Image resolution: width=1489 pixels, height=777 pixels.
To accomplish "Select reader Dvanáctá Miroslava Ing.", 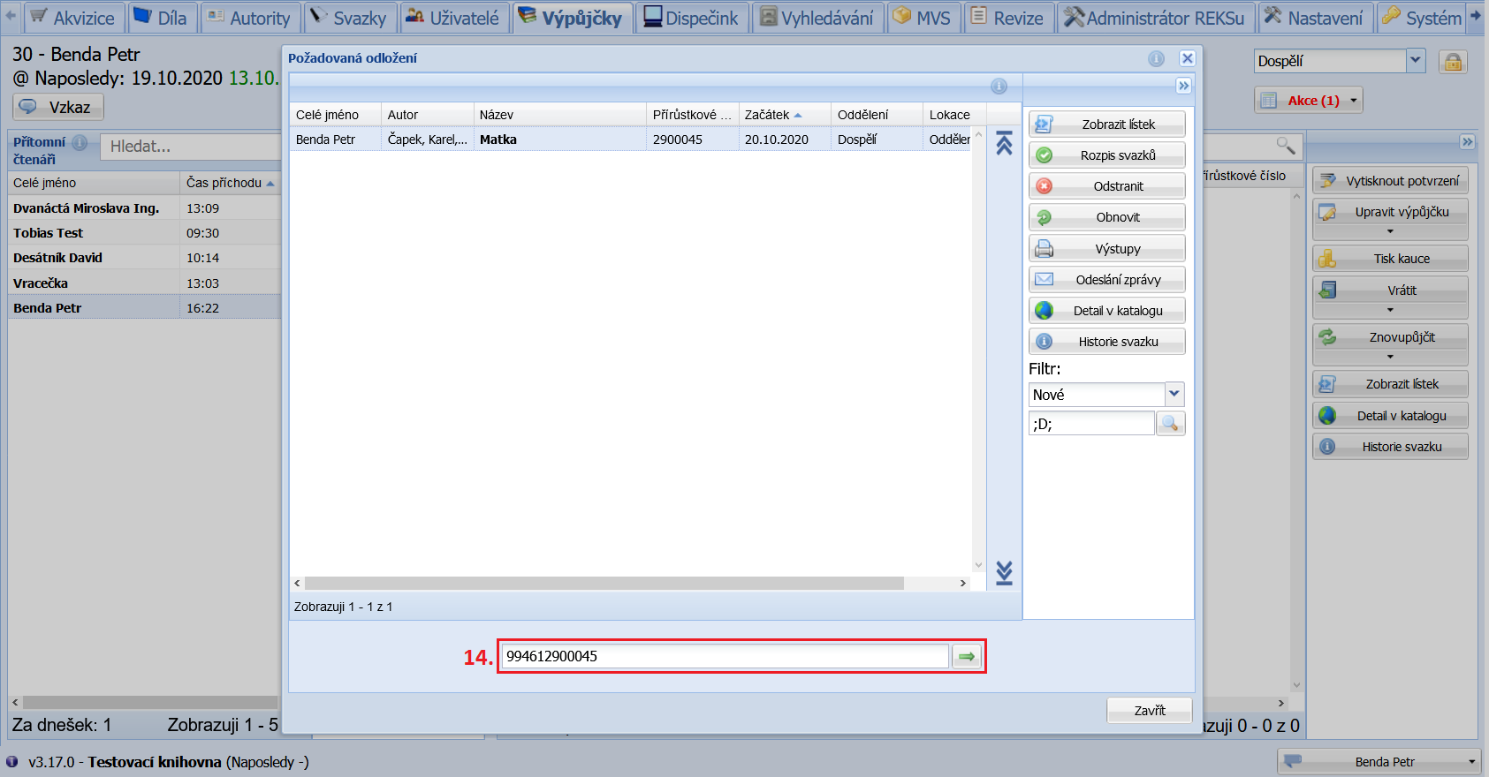I will [x=144, y=208].
